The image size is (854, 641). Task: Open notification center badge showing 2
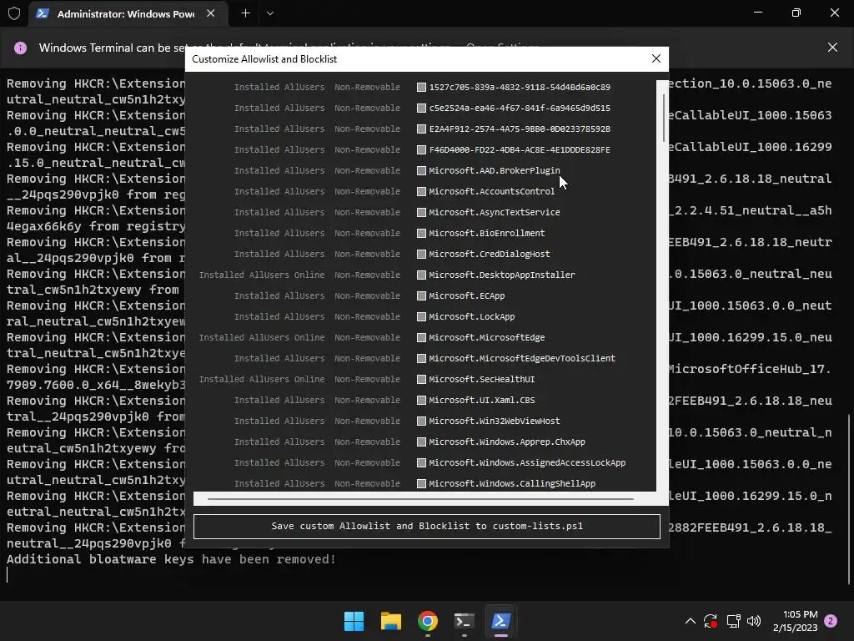click(831, 621)
